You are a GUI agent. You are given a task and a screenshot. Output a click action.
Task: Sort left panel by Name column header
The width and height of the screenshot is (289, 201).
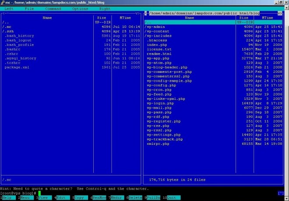click(x=47, y=18)
